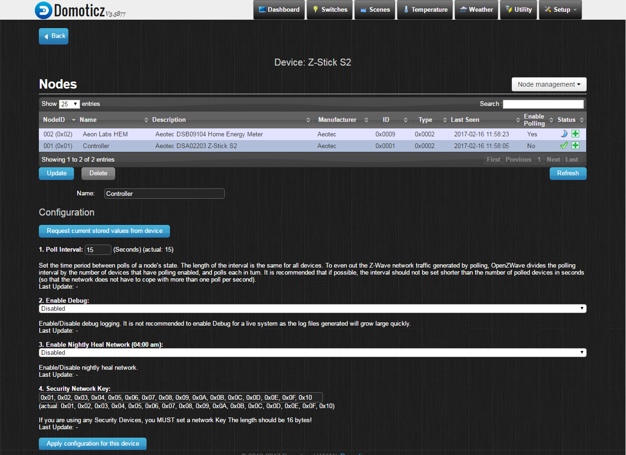This screenshot has width=626, height=455.
Task: Click the 0x0009 ID cell
Action: point(385,134)
